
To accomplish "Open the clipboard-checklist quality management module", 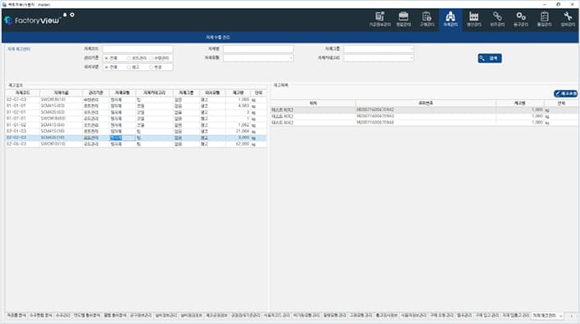I will pyautogui.click(x=544, y=19).
